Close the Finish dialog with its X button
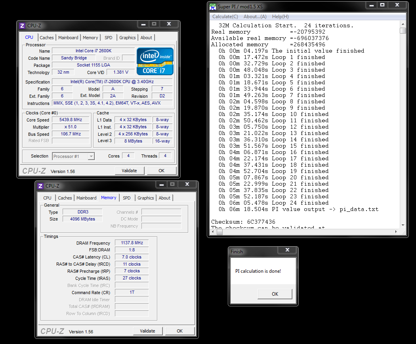Image resolution: width=416 pixels, height=344 pixels. click(288, 251)
